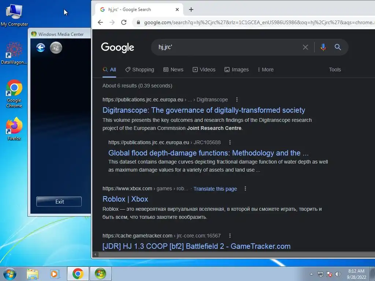Viewport: 375px width, 281px height.
Task: Open a new Chrome tab with plus
Action: [191, 10]
